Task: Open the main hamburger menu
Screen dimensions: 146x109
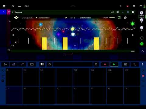Action: coord(4,6)
